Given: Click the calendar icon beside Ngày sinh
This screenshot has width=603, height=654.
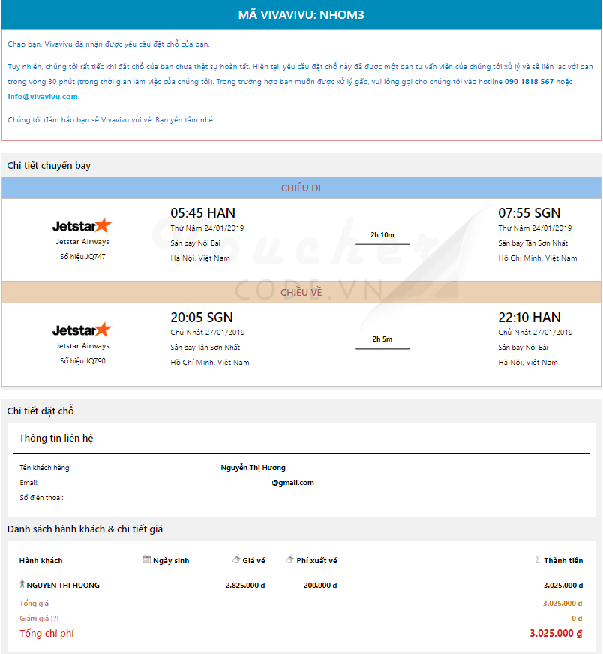Looking at the screenshot, I should point(146,559).
